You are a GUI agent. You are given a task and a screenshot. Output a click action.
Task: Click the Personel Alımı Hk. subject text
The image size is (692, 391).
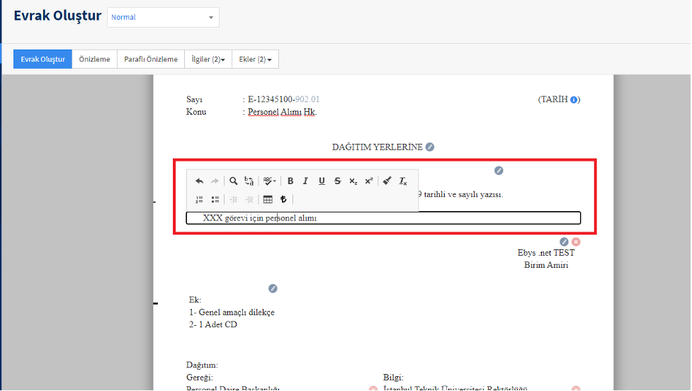(282, 112)
